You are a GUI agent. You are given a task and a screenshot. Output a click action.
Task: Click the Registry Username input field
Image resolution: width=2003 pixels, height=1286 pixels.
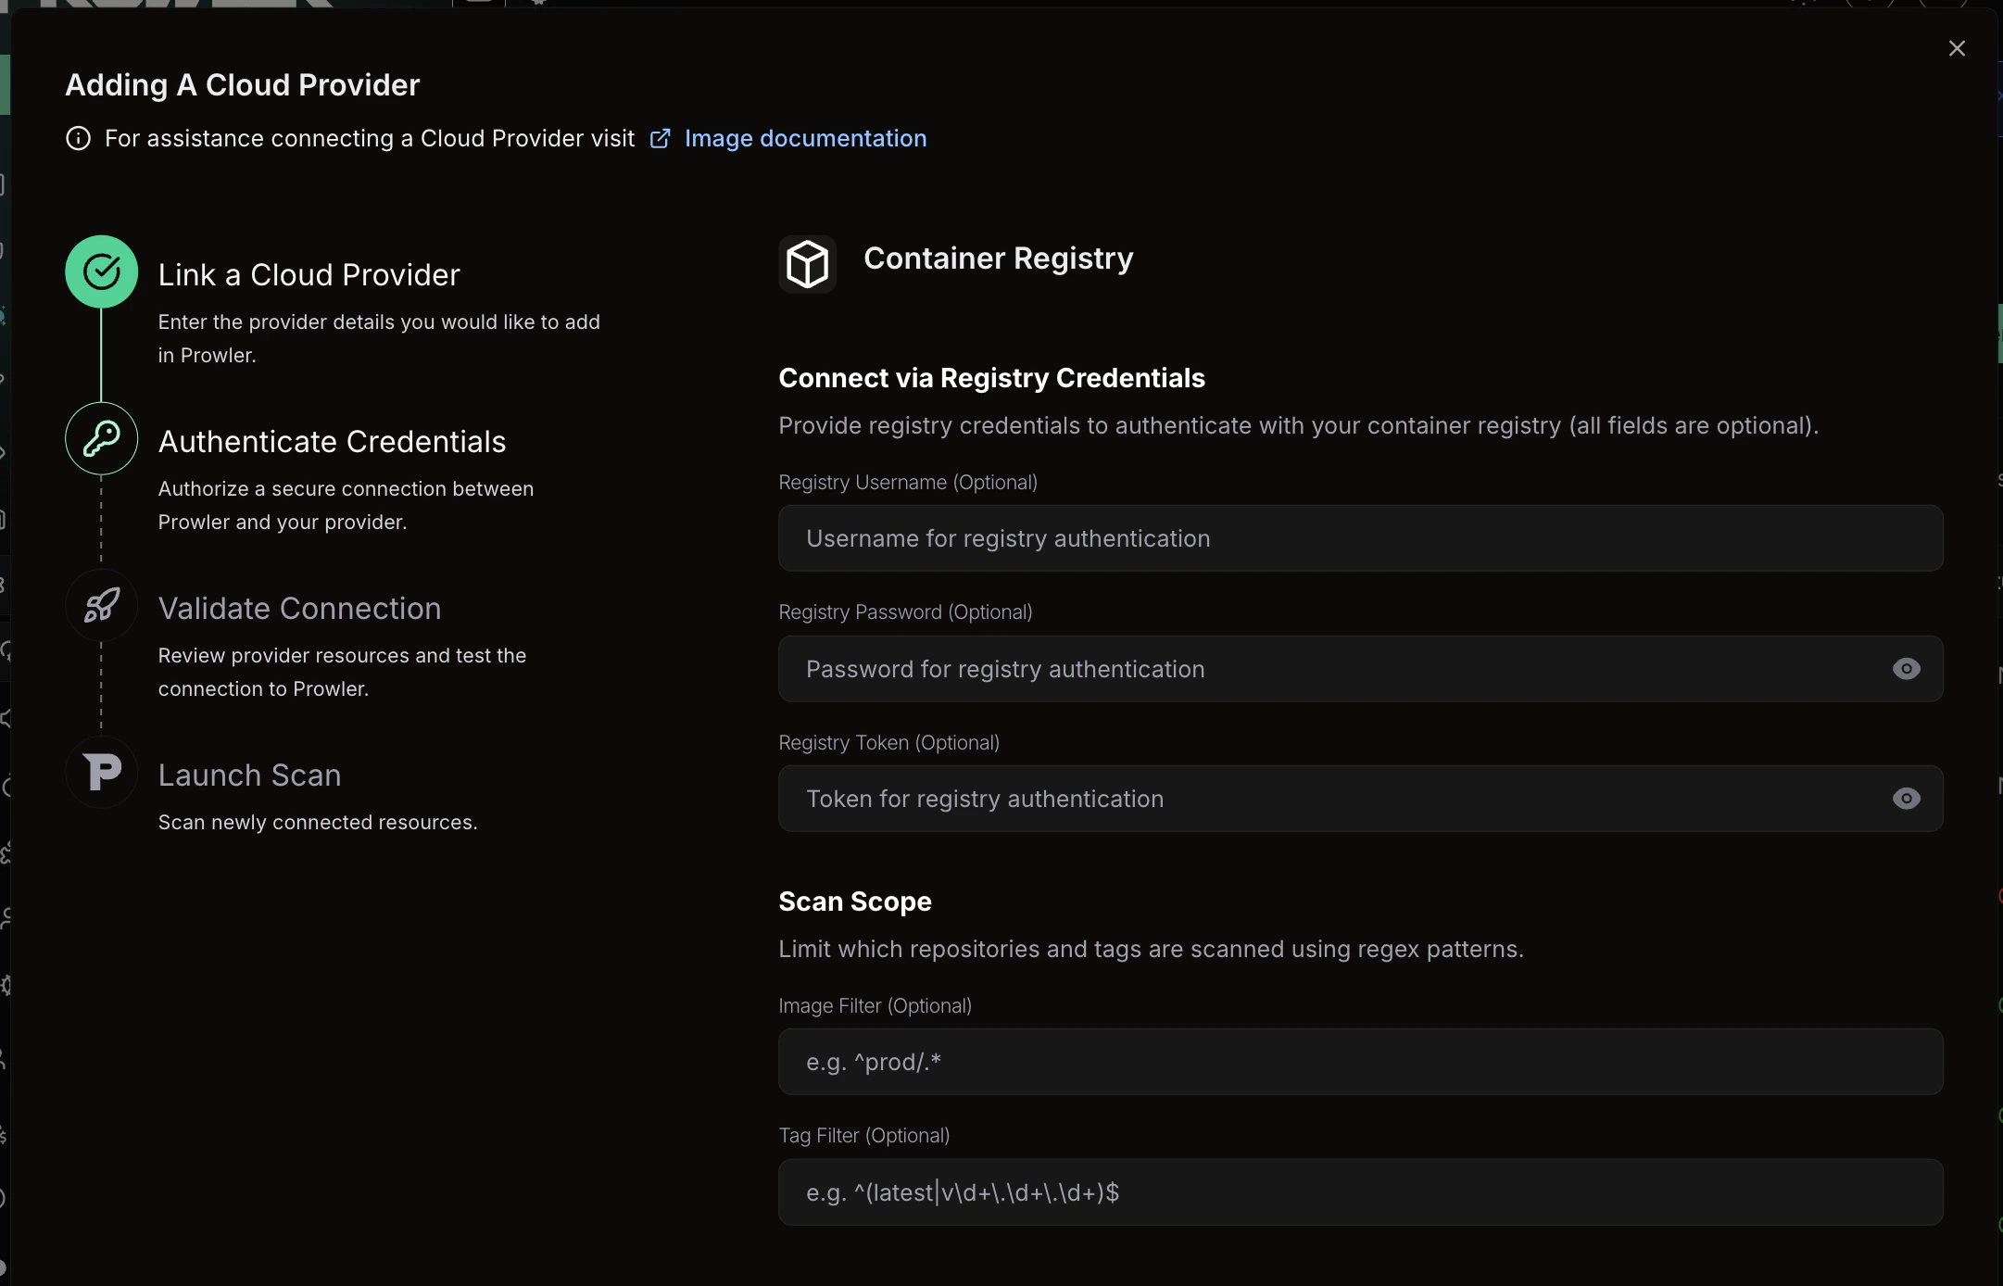(1359, 538)
